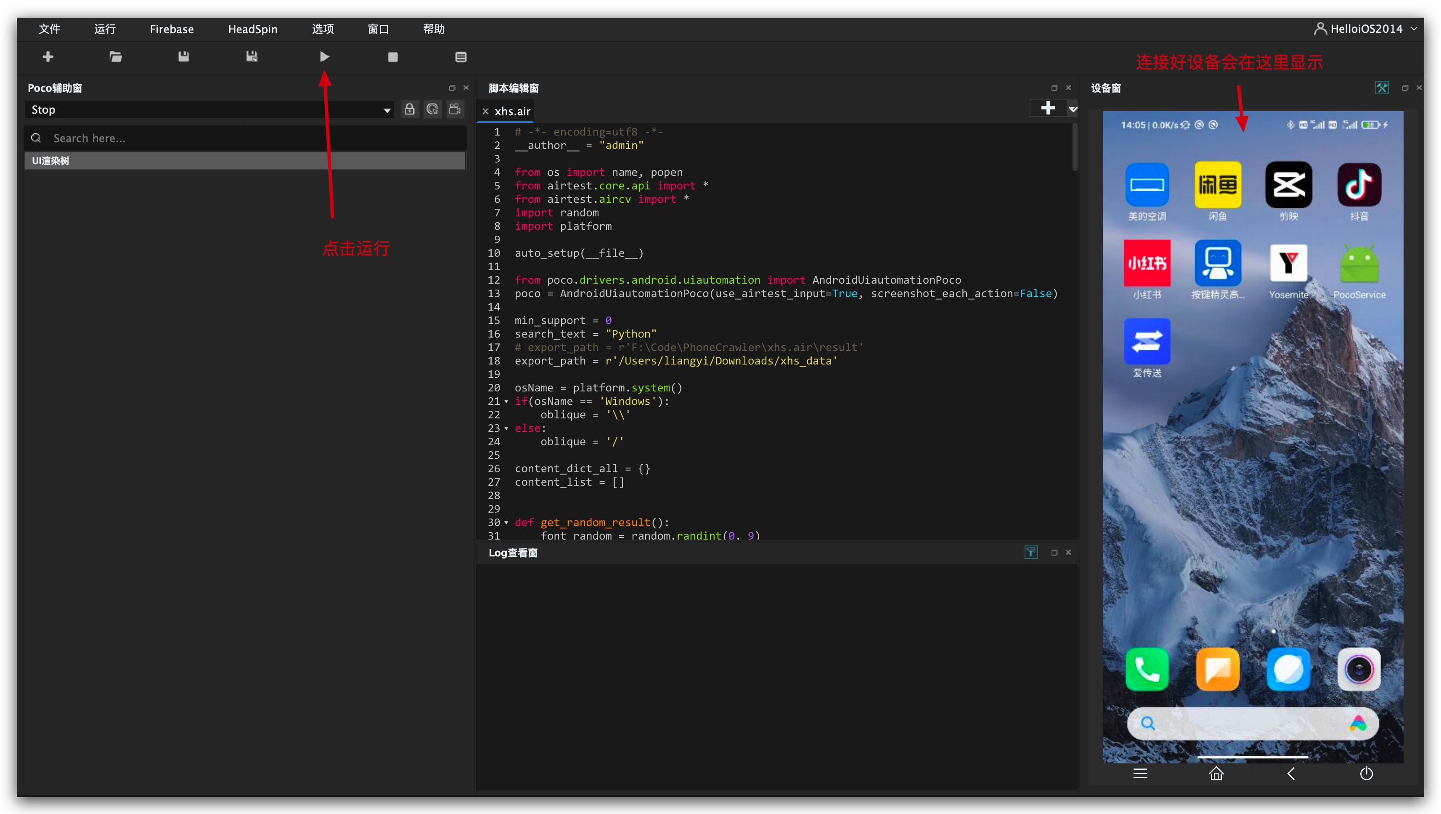Open the Firebase menu
This screenshot has height=814, width=1441.
pos(171,29)
